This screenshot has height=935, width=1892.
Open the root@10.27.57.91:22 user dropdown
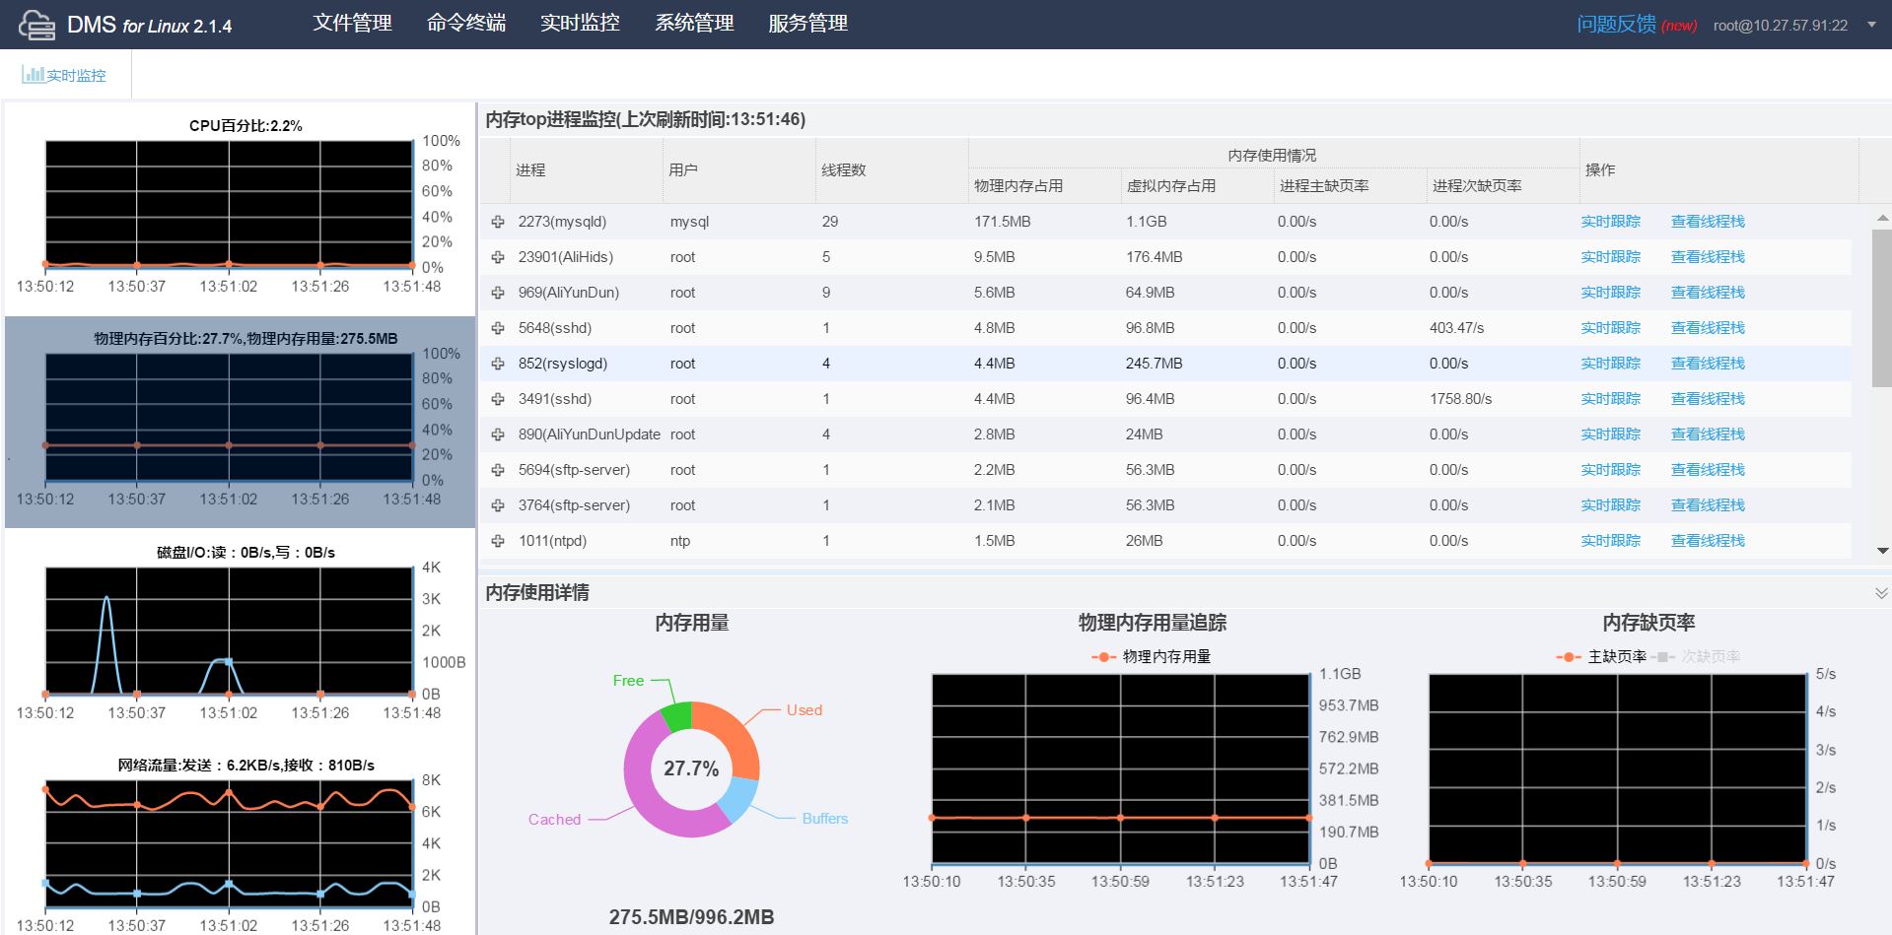(1793, 26)
